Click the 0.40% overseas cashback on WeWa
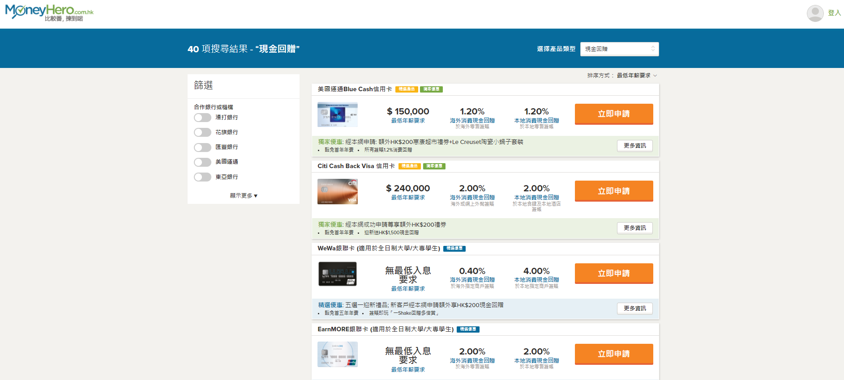 coord(472,271)
